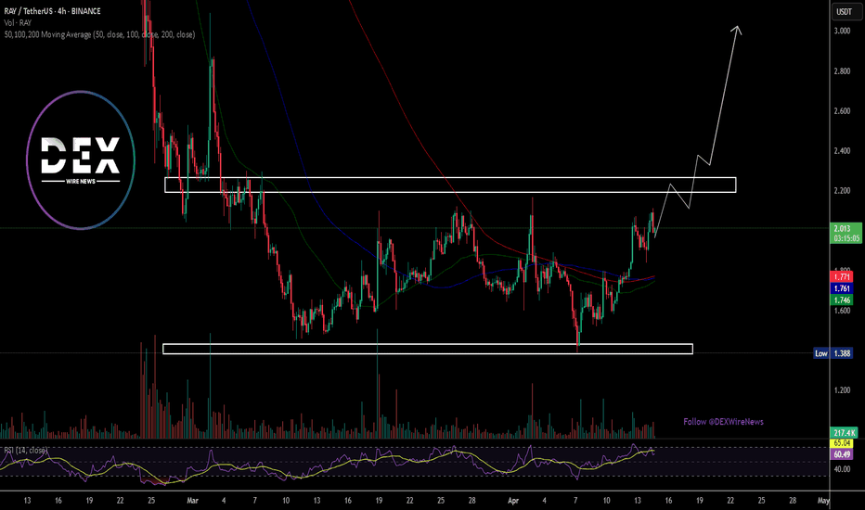Click the red moving average value 1.771
Image resolution: width=865 pixels, height=510 pixels.
[842, 276]
